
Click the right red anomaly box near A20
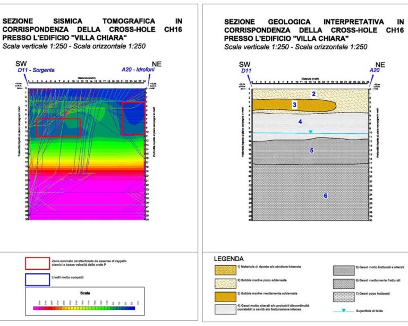click(133, 118)
